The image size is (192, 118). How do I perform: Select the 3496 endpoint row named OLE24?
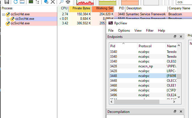tap(143, 95)
